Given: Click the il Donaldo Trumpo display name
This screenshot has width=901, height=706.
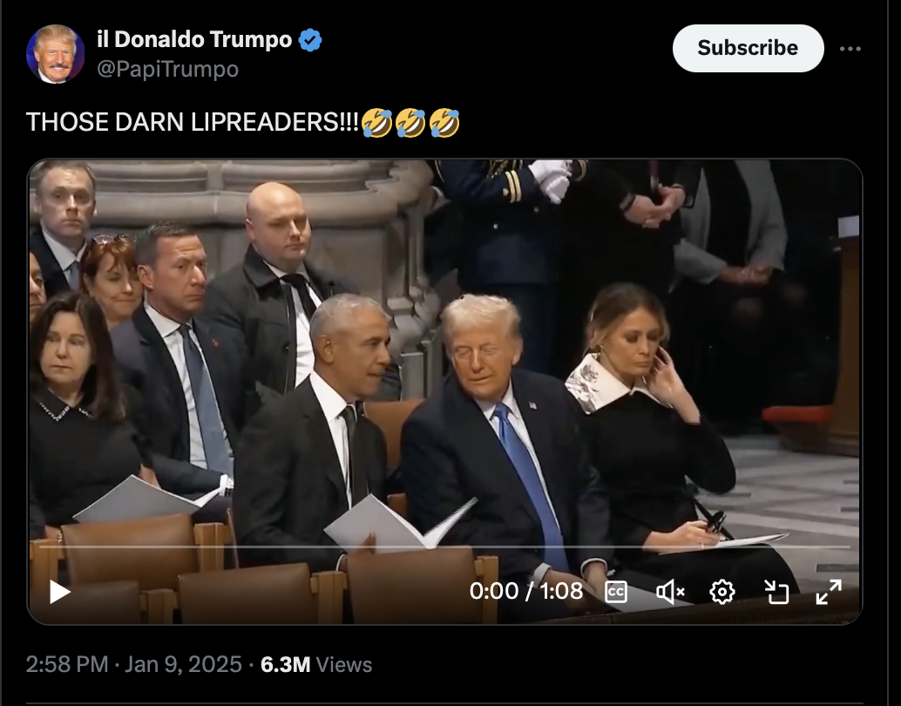Looking at the screenshot, I should [x=195, y=40].
